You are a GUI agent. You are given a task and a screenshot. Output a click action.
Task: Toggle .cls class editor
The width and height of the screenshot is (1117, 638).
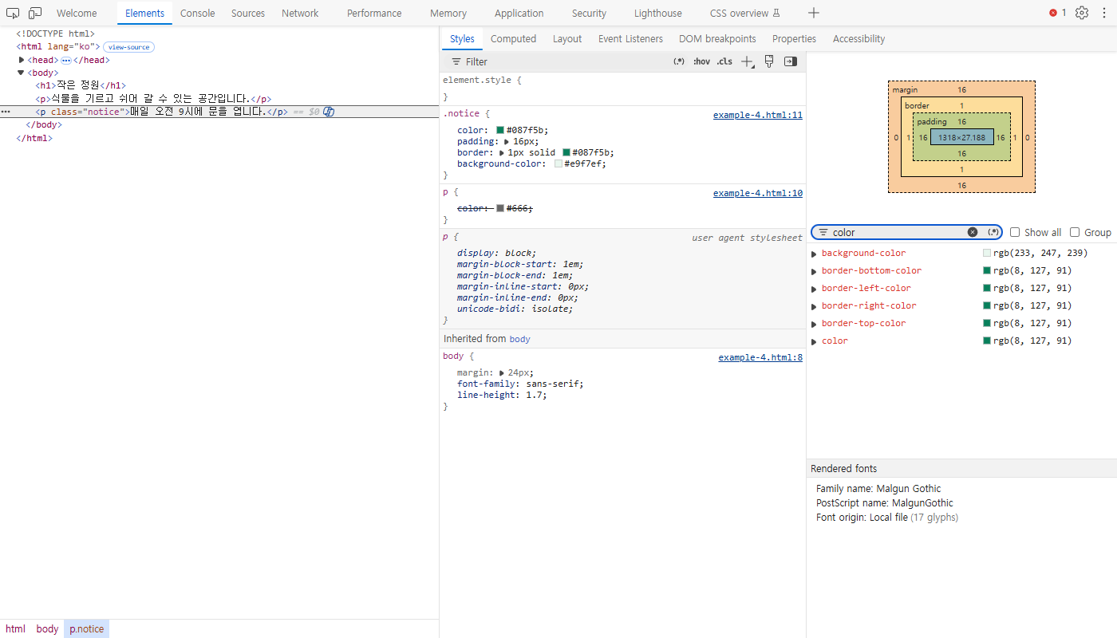click(x=724, y=61)
